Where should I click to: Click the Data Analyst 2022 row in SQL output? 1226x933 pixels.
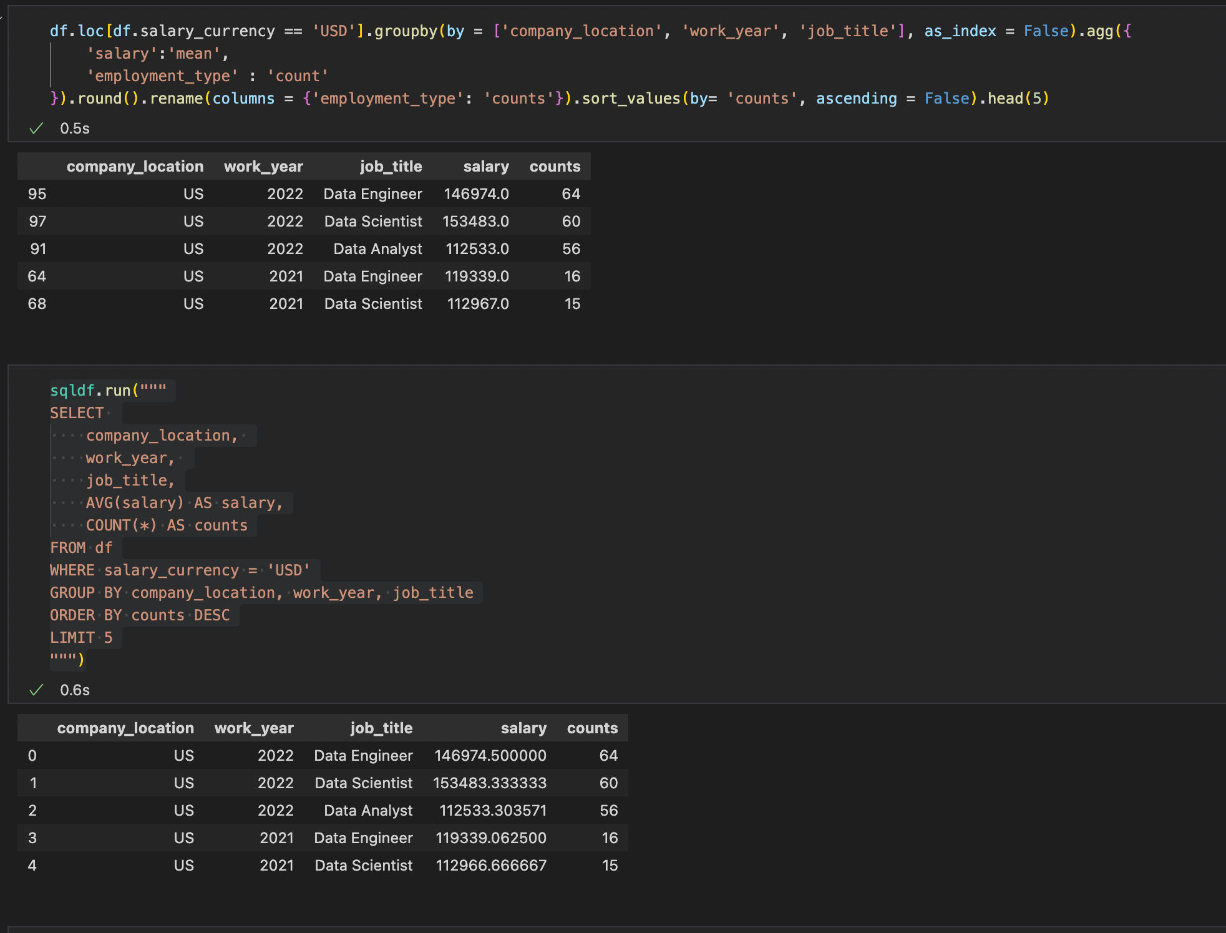coord(367,810)
